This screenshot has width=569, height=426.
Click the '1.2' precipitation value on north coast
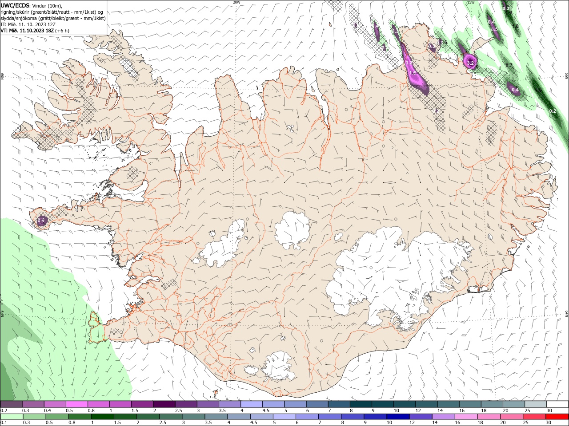click(x=409, y=63)
